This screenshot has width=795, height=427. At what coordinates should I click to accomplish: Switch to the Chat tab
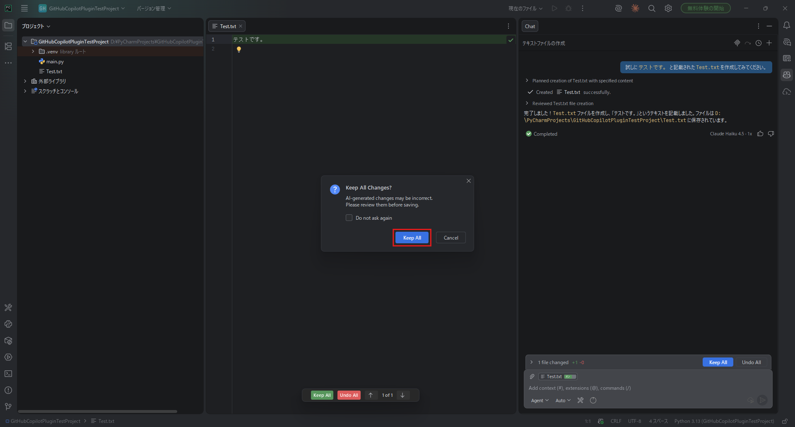point(530,26)
